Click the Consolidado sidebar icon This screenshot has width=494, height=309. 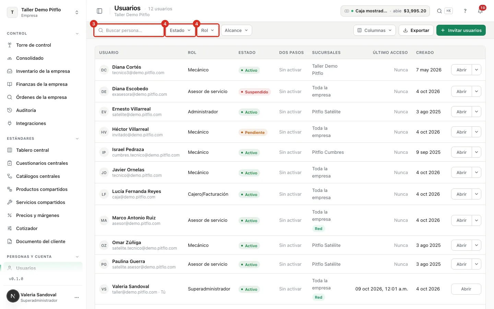tap(10, 58)
